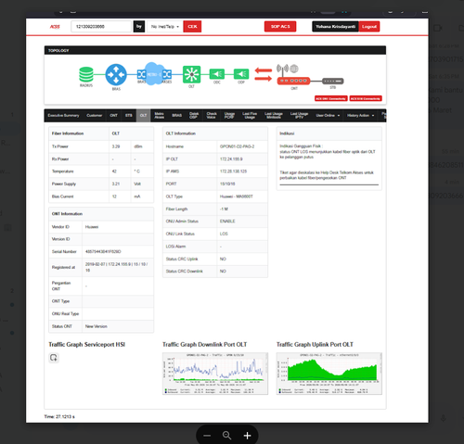Click the Indikasi Gangguan Fisik text
Image resolution: width=464 pixels, height=444 pixels.
pyautogui.click(x=301, y=146)
